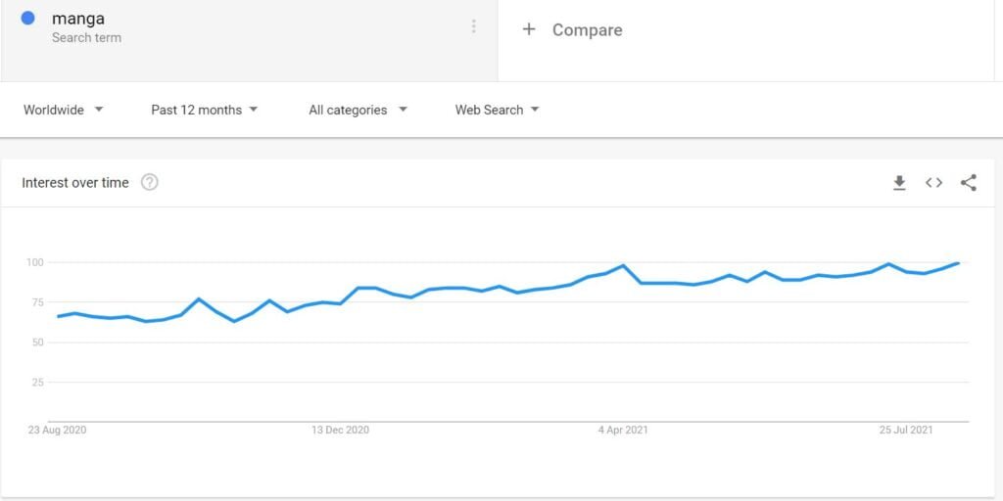Open the Past 12 months dropdown
The width and height of the screenshot is (1003, 501).
(x=205, y=110)
